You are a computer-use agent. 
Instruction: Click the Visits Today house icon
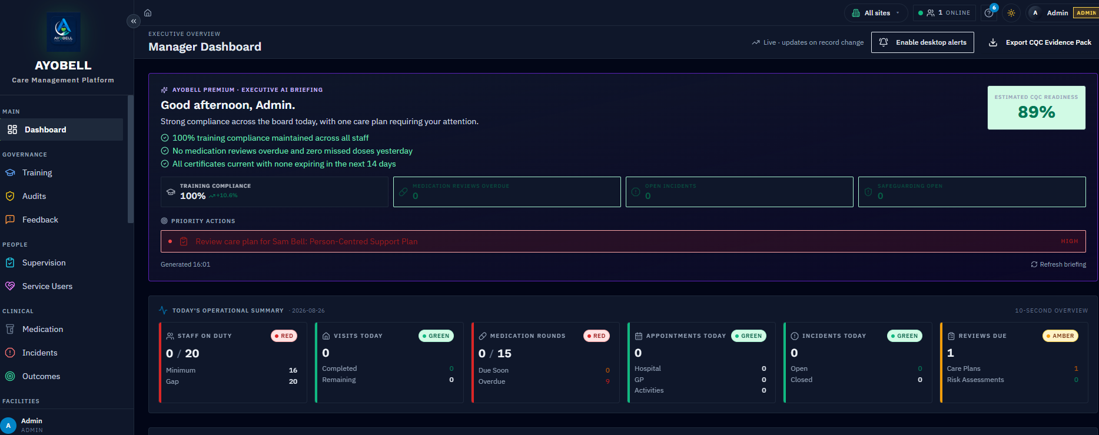(x=326, y=336)
